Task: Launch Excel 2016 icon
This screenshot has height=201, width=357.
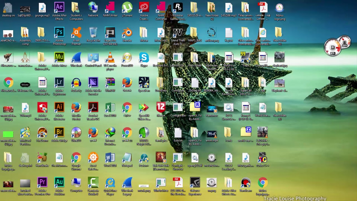Action: tap(110, 109)
